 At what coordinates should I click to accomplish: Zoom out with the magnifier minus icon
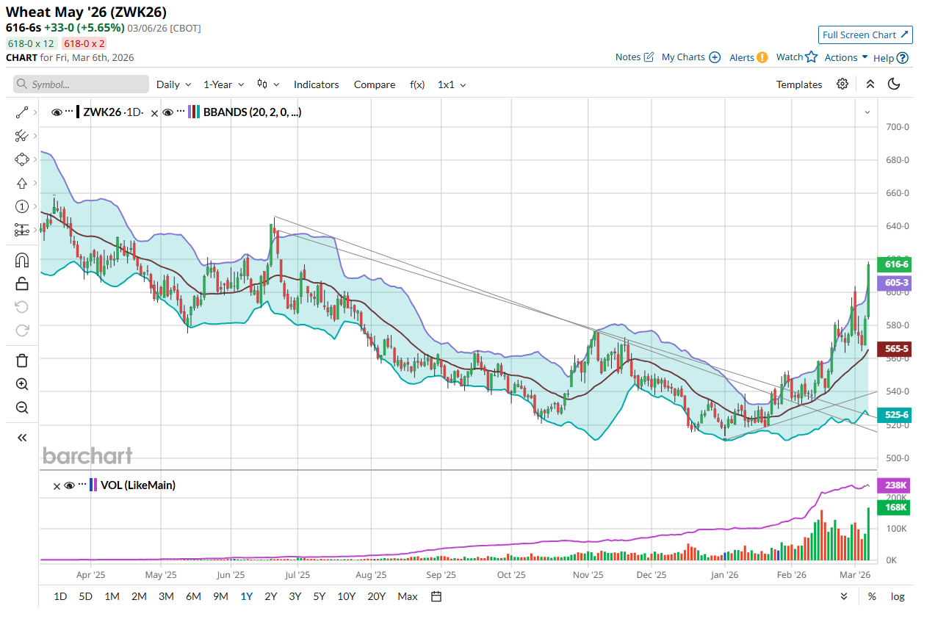21,408
